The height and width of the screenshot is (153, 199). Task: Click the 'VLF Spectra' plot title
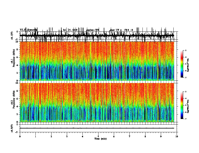click(28, 30)
